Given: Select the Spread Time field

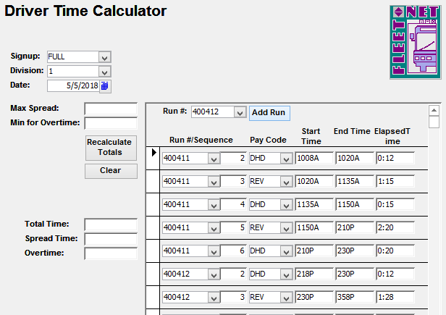Looking at the screenshot, I should tap(110, 239).
